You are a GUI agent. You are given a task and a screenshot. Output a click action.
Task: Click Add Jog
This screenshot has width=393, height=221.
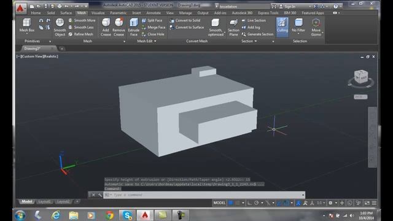(x=251, y=27)
